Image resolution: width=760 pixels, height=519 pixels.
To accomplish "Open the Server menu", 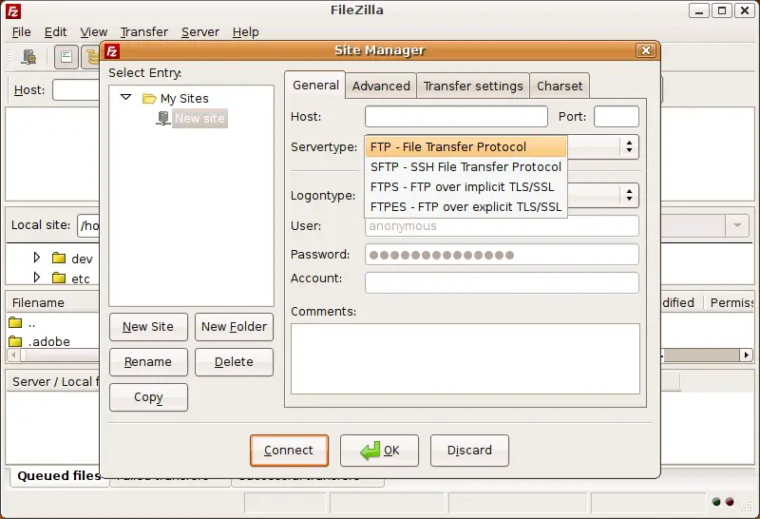I will pos(200,32).
